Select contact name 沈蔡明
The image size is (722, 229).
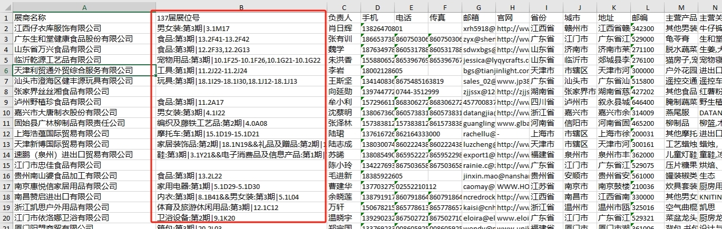click(x=343, y=112)
